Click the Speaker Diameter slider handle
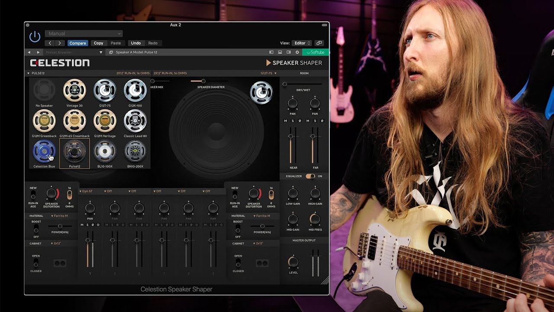Image resolution: width=554 pixels, height=312 pixels. (203, 81)
